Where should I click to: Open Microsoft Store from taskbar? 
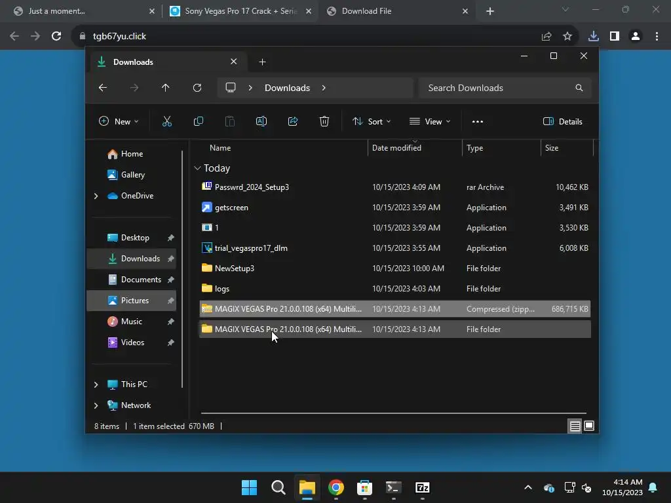(364, 487)
